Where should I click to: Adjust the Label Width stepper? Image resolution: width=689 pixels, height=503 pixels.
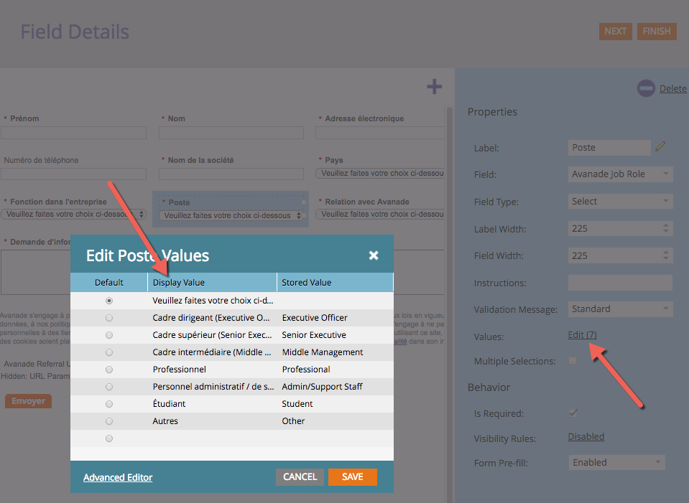666,229
